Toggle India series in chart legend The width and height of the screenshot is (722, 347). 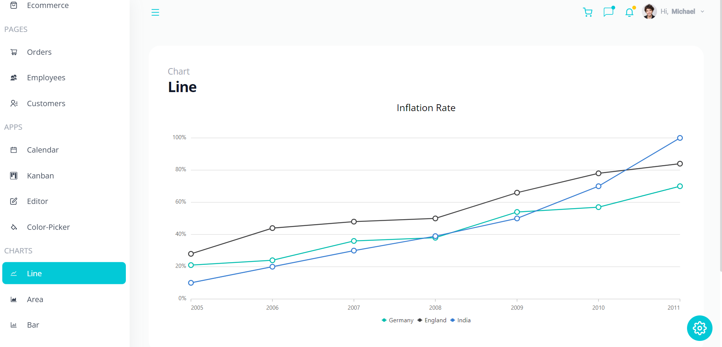[460, 320]
